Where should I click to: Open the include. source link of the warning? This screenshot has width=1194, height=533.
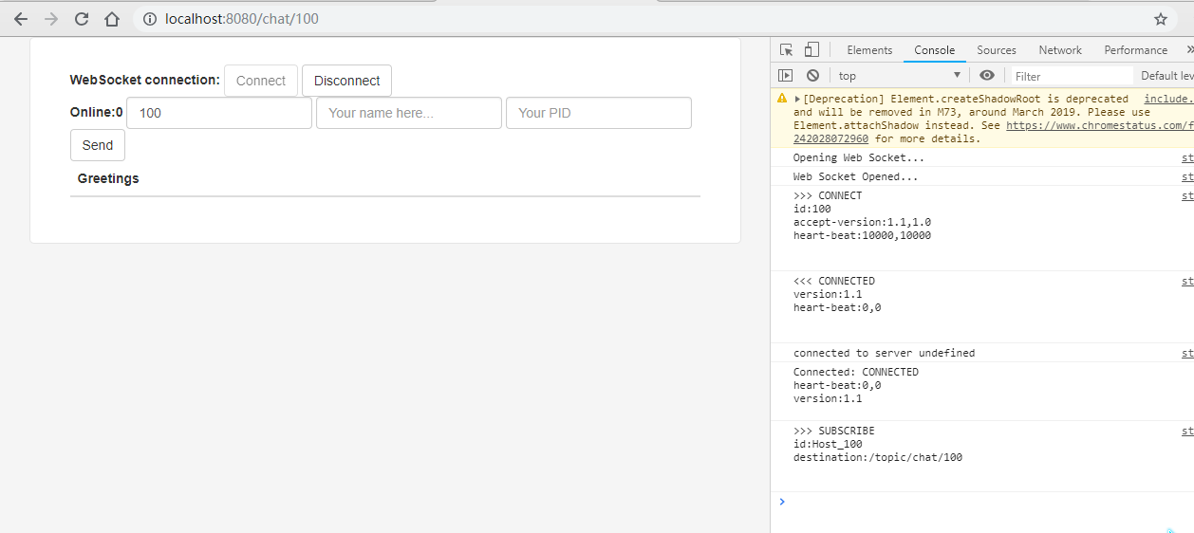coord(1168,99)
